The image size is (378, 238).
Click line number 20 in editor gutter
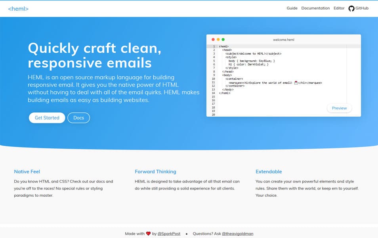click(x=213, y=115)
